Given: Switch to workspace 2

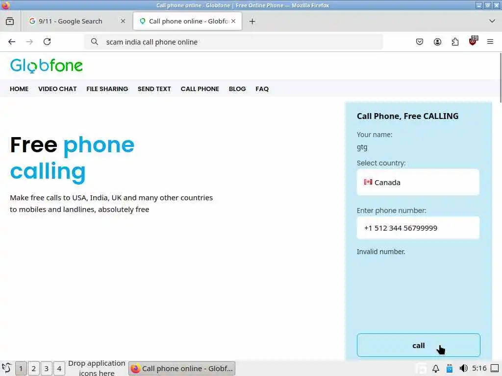Looking at the screenshot, I should coord(34,368).
